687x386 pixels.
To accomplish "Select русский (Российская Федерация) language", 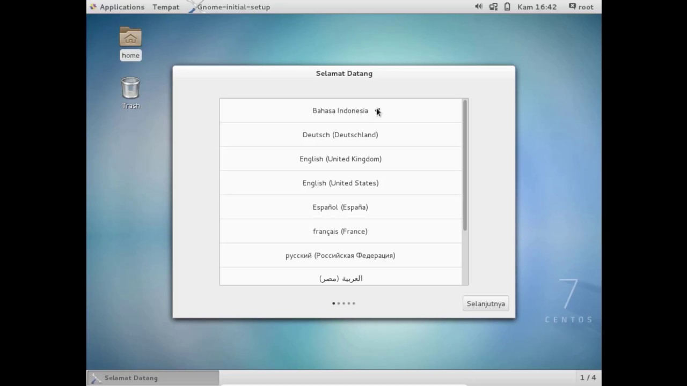I will [340, 255].
